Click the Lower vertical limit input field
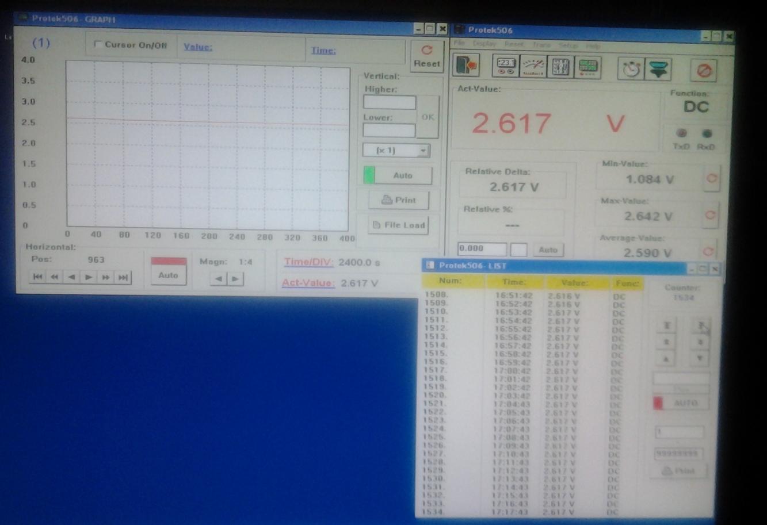Viewport: 767px width, 525px height. 389,131
